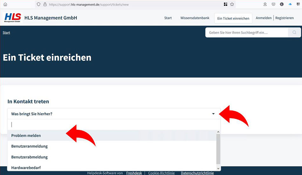Open the Wissensdatenbank menu item
This screenshot has height=175, width=302.
(x=195, y=18)
